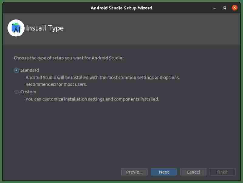Minimize the Setup Wizard window
The height and width of the screenshot is (183, 243).
[214, 8]
